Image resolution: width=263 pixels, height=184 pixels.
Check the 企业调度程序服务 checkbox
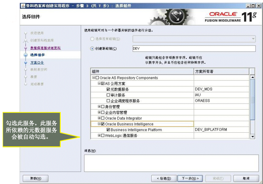tap(108, 101)
